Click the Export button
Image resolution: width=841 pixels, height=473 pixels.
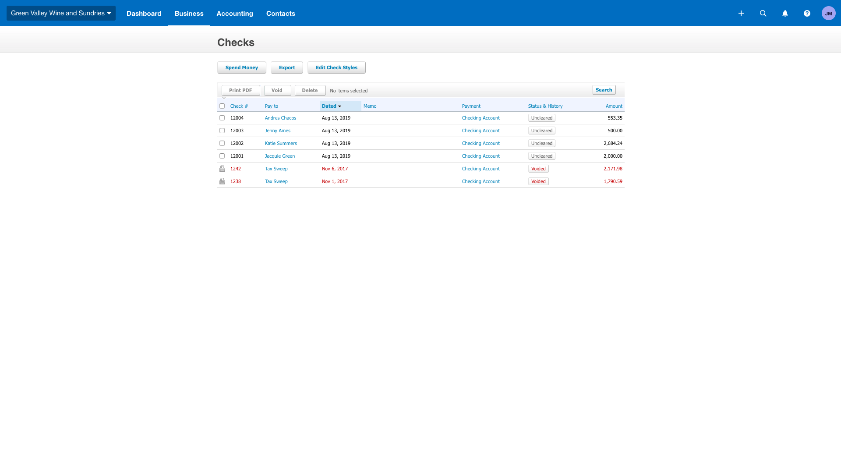[x=287, y=67]
